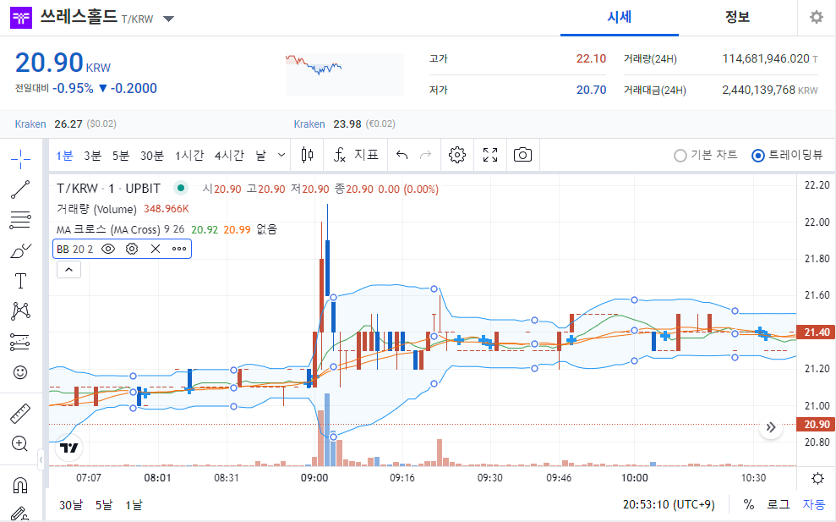The width and height of the screenshot is (836, 522).
Task: Open the horizontal lines Fibonacci tool
Action: tap(20, 220)
